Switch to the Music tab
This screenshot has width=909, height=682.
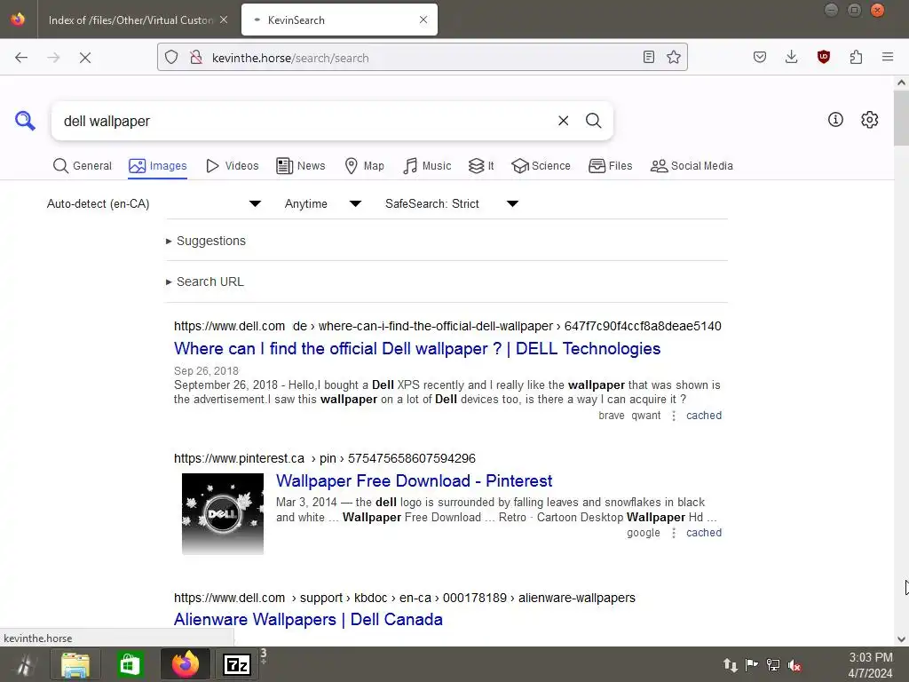pyautogui.click(x=427, y=166)
